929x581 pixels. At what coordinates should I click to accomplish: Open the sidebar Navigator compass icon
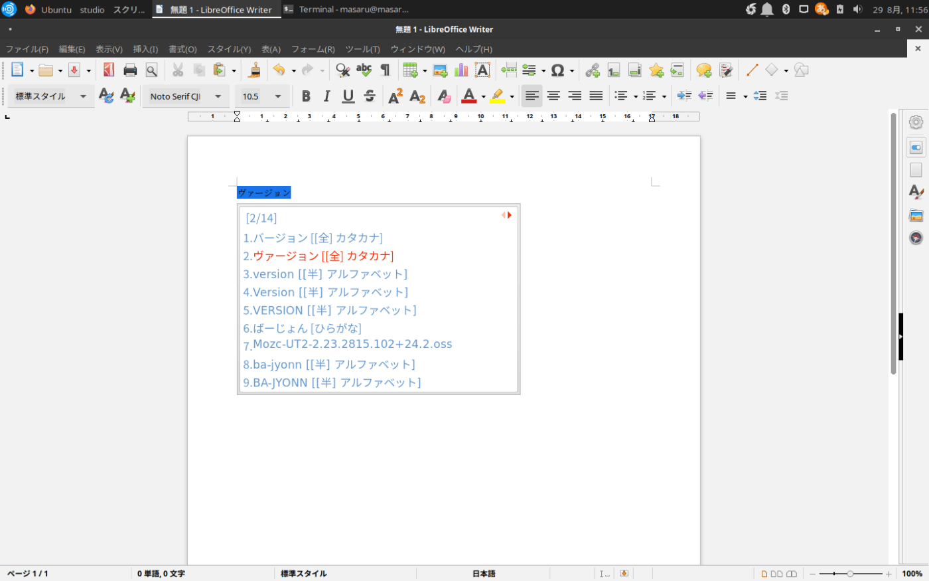916,238
